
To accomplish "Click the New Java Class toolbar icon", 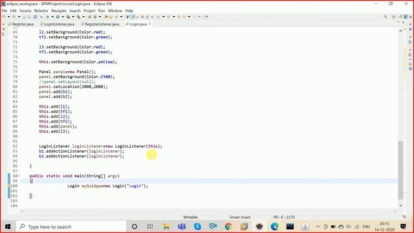I will [x=95, y=17].
